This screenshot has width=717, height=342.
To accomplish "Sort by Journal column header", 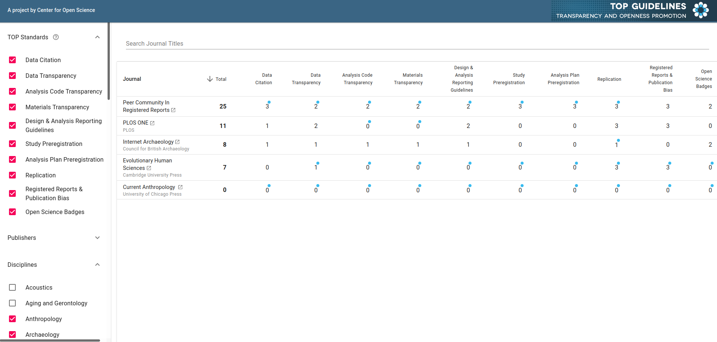I will (132, 79).
